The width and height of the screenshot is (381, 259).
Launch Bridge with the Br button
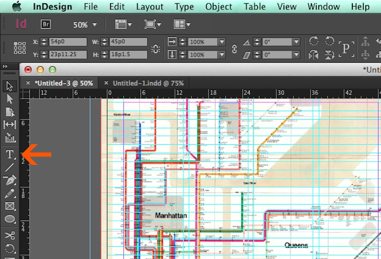tap(46, 24)
